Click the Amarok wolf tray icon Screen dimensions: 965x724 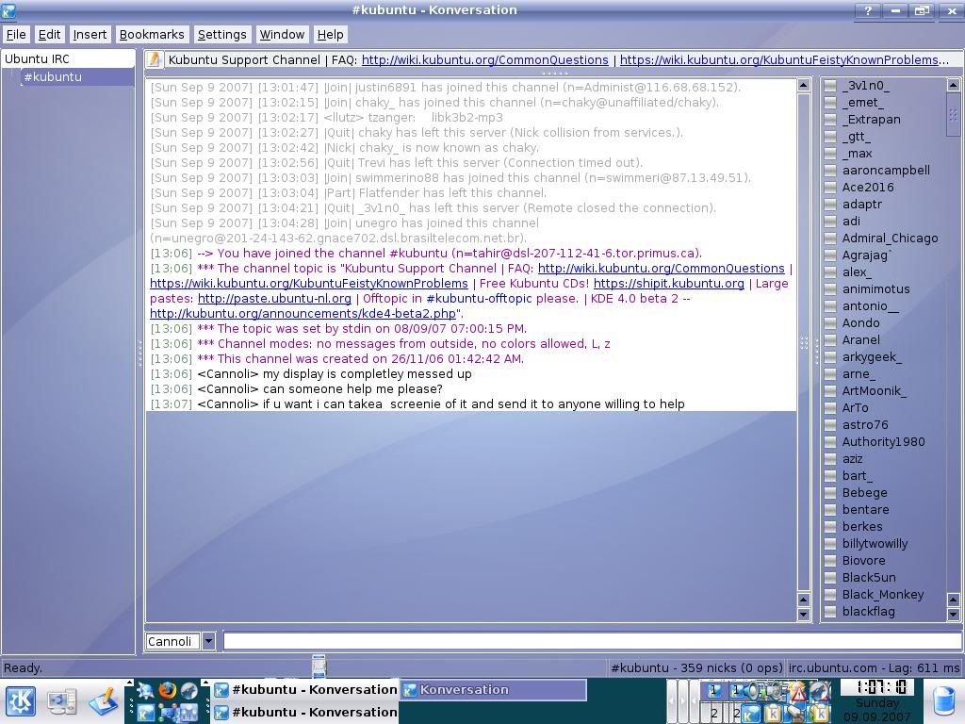(819, 691)
